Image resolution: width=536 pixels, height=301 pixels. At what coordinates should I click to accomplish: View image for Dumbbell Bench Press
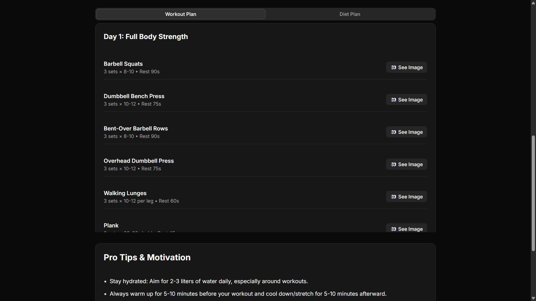tap(410, 100)
